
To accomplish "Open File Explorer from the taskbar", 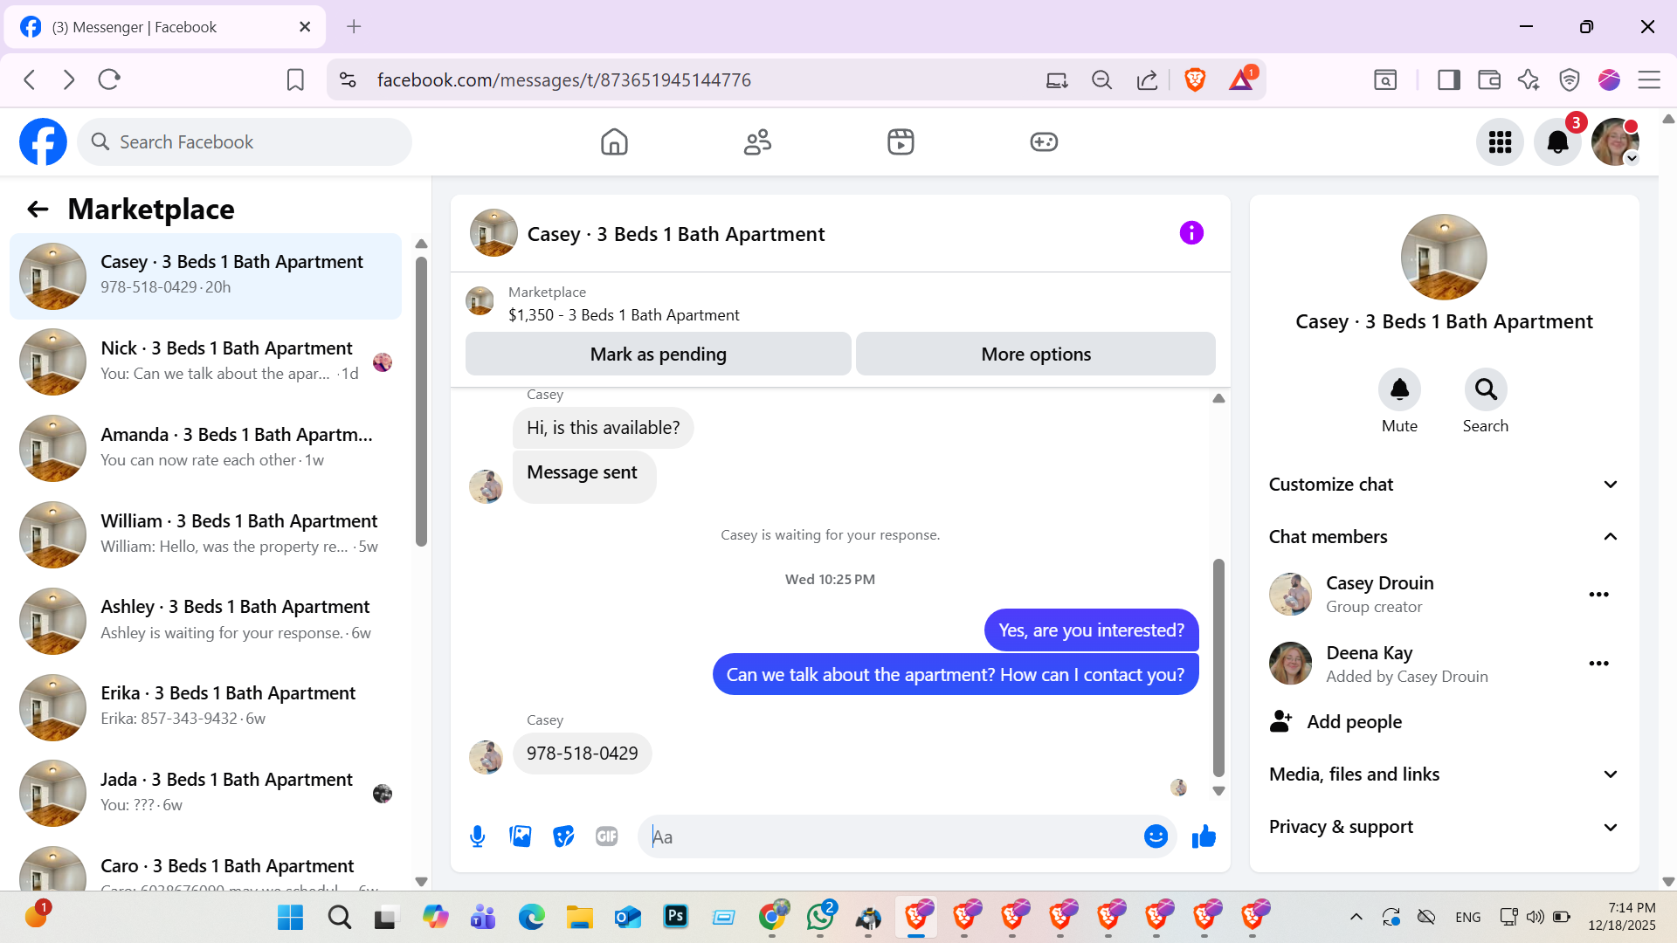I will point(579,917).
